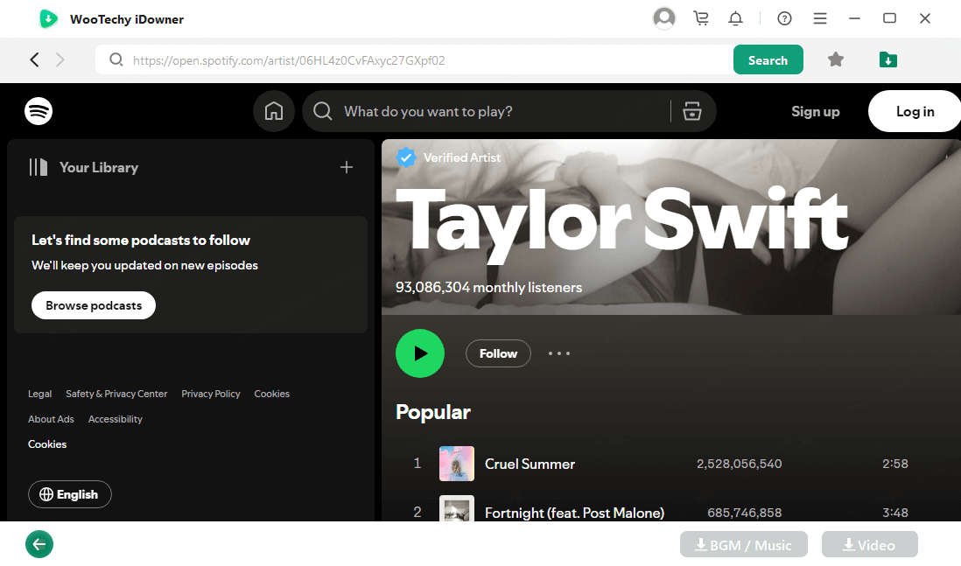Open the notifications bell icon
Screen dimensions: 961x566
point(735,17)
